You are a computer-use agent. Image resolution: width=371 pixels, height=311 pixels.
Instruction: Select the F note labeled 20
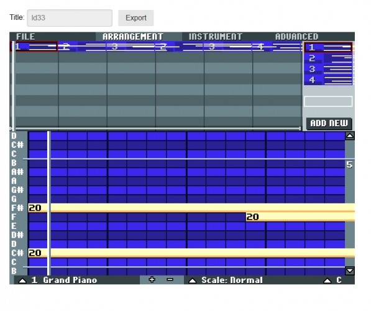[x=300, y=216]
